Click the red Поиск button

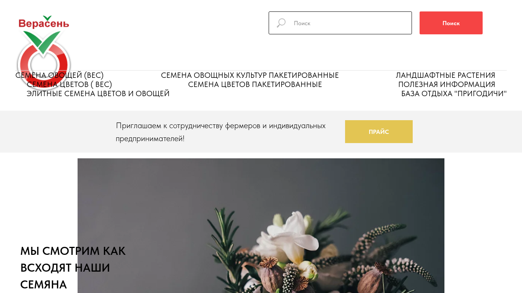[451, 23]
